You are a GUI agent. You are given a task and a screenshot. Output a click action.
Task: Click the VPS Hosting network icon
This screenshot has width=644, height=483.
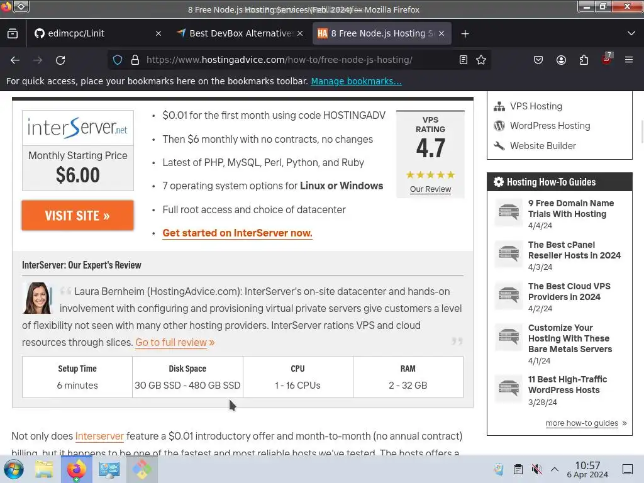click(499, 106)
